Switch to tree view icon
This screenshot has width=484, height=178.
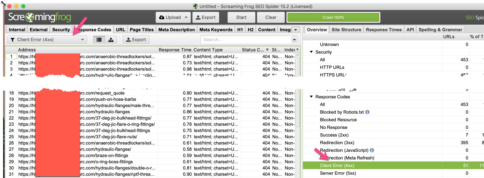click(111, 40)
